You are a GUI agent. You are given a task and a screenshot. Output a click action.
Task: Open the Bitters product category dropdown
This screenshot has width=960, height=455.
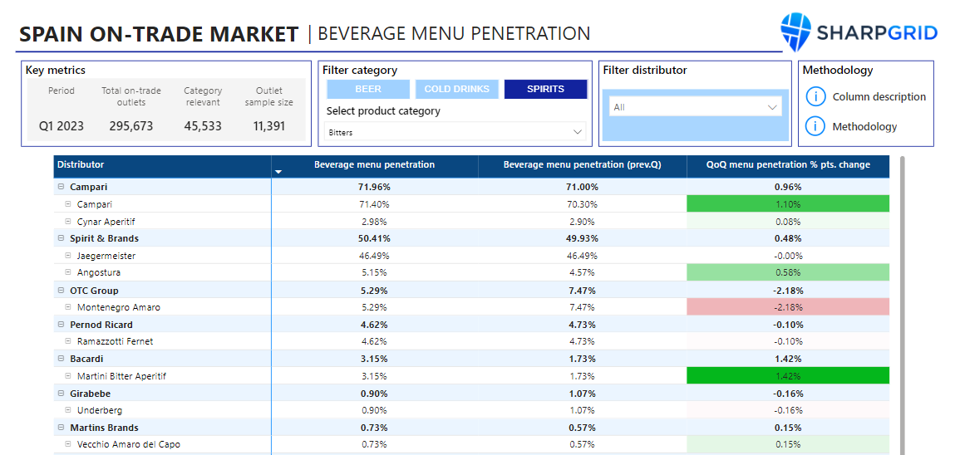455,131
